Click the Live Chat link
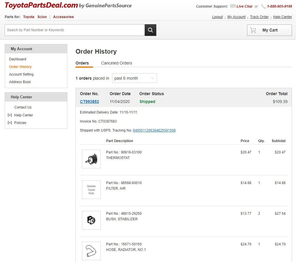Screen dimensions: 296x262 [x=244, y=6]
